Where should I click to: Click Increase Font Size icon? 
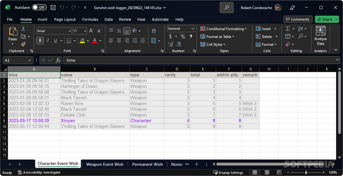(91, 31)
